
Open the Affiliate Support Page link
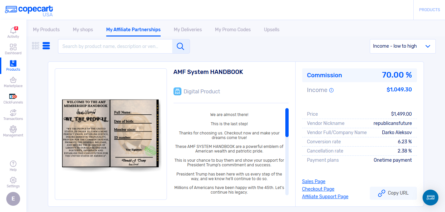tap(325, 197)
